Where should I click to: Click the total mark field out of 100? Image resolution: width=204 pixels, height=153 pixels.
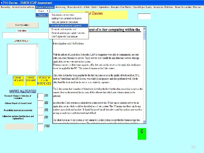(40, 127)
